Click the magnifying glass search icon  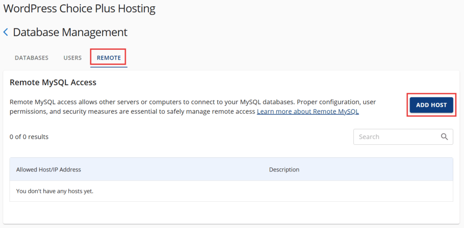pos(445,137)
